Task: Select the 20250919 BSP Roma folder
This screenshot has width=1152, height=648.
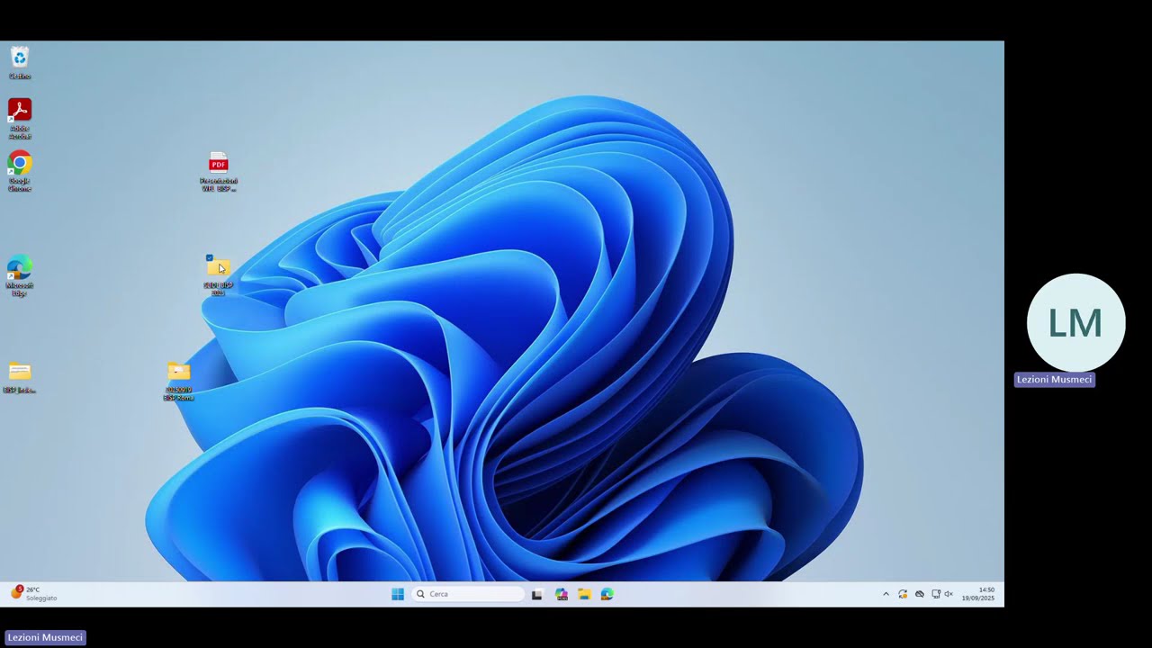Action: [x=179, y=381]
